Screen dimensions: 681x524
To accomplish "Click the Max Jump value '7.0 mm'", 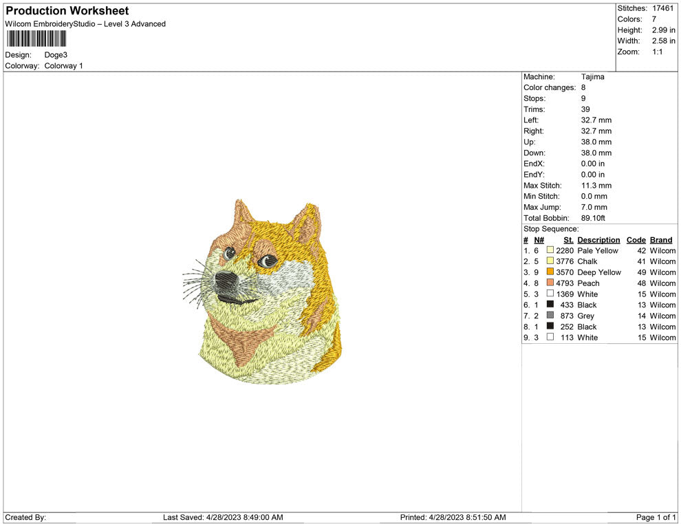I will (x=594, y=207).
